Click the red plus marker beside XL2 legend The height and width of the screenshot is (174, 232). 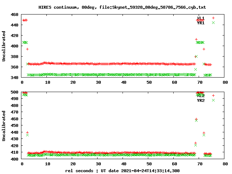[213, 95]
